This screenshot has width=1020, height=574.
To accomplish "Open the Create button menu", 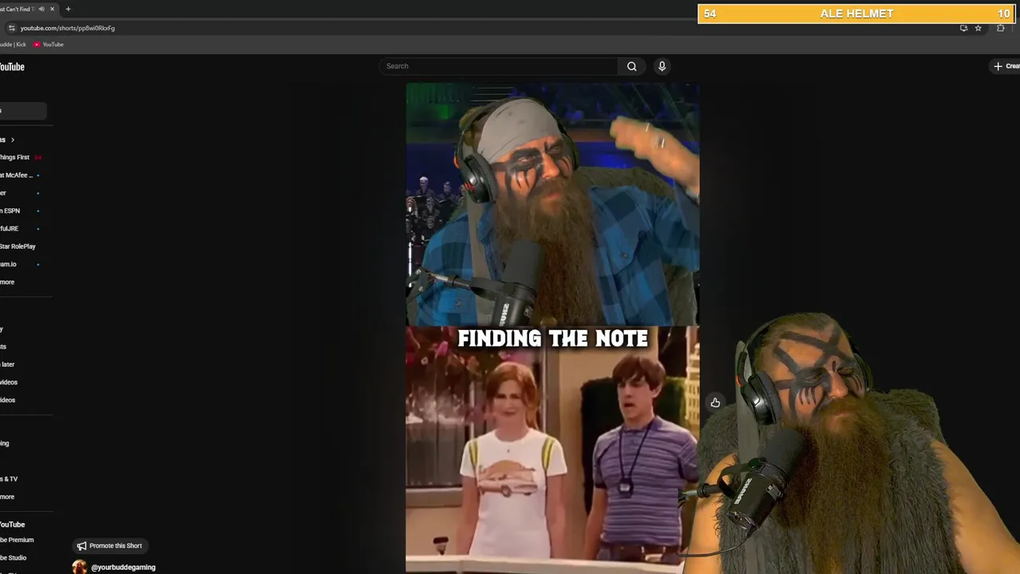I will tap(1006, 66).
